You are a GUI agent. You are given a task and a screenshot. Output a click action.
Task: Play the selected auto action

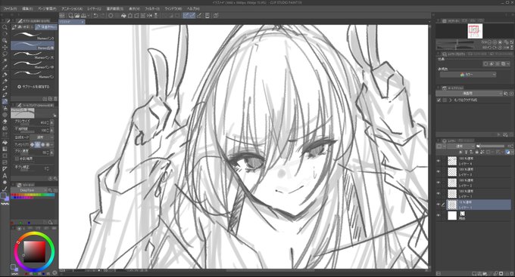(x=499, y=134)
